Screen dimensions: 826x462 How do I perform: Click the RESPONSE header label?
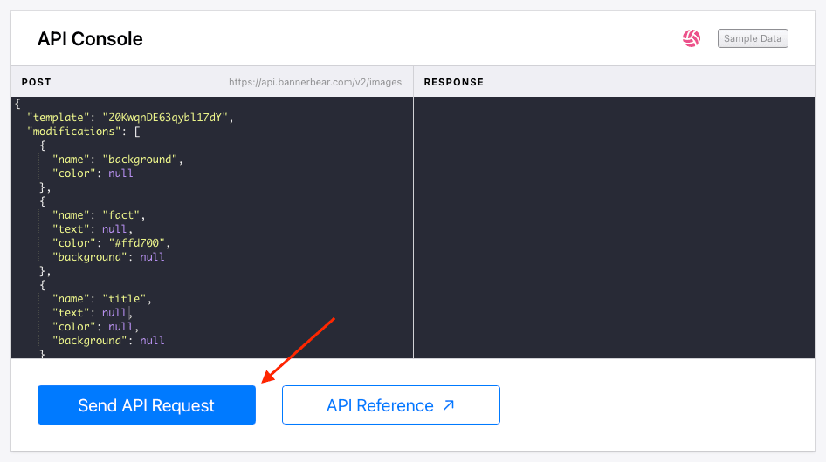point(453,82)
